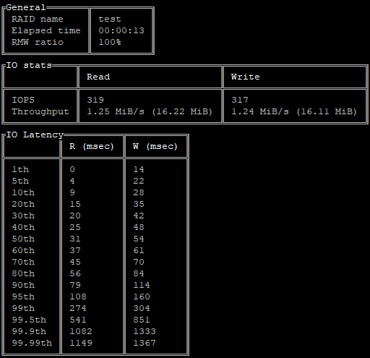Image resolution: width=370 pixels, height=358 pixels.
Task: Click write throughput '1.24 MiB/s (16.11 MiB)'
Action: 294,111
